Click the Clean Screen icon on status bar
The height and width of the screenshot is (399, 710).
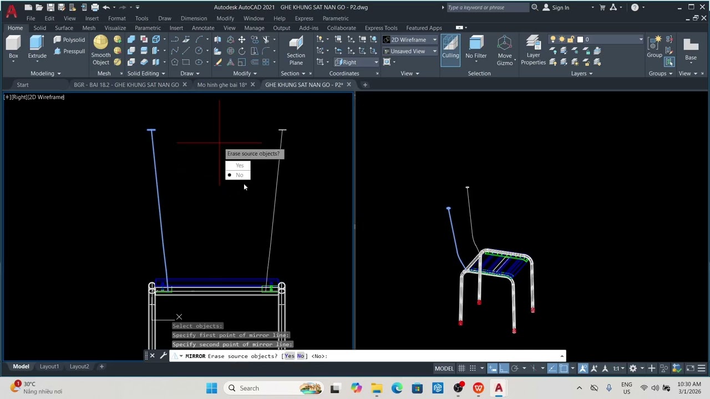click(x=690, y=368)
